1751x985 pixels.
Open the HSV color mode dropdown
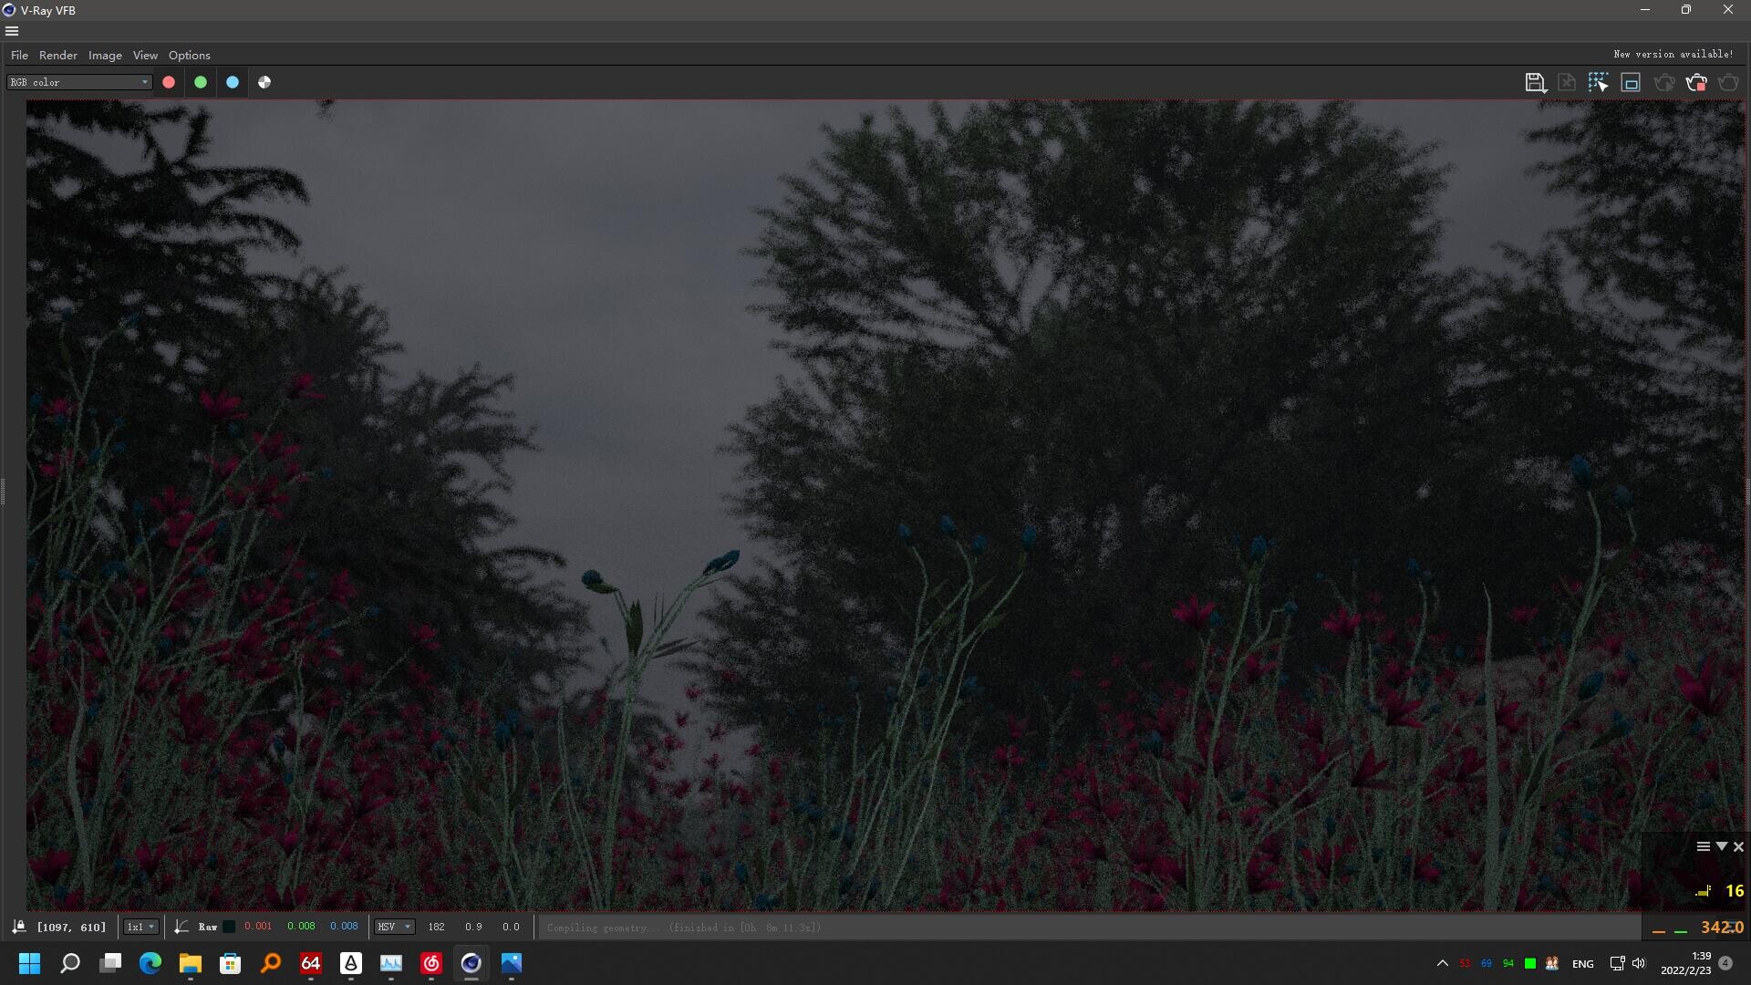(x=394, y=927)
